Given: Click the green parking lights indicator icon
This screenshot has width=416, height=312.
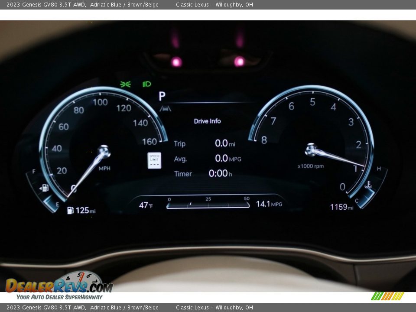Looking at the screenshot, I should click(125, 84).
